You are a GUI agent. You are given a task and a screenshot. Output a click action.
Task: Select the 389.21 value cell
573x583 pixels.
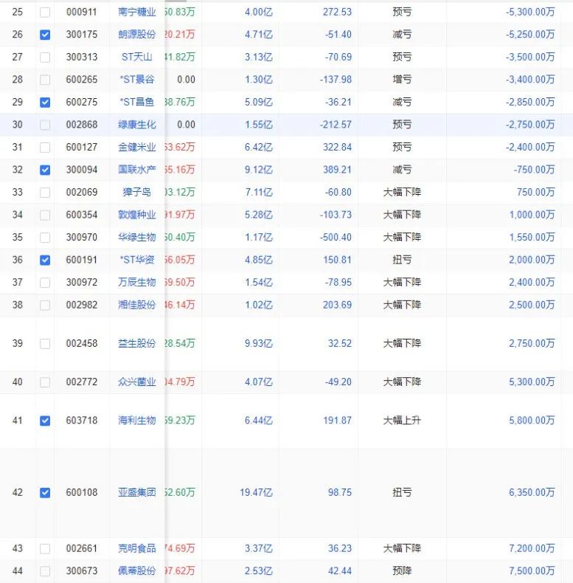(337, 170)
